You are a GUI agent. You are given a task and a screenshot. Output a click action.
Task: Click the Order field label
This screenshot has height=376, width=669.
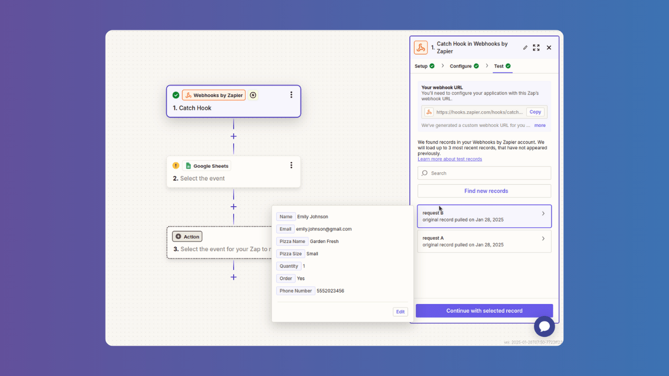286,278
